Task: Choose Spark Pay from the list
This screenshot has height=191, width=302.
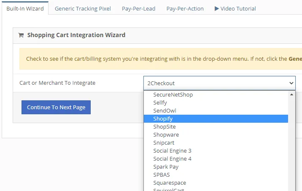Action: [x=216, y=167]
